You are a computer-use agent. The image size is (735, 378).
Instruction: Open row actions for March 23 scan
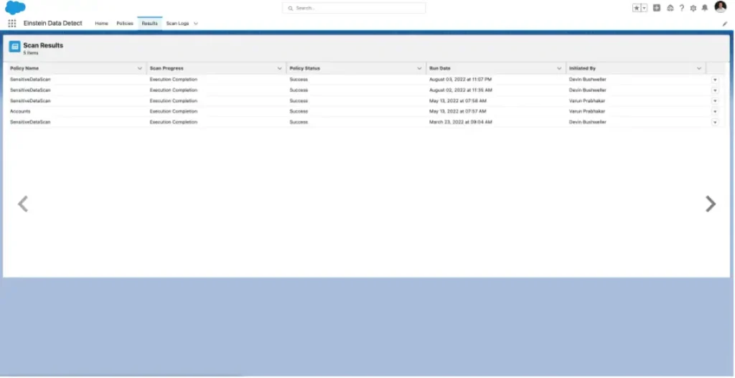coord(715,122)
